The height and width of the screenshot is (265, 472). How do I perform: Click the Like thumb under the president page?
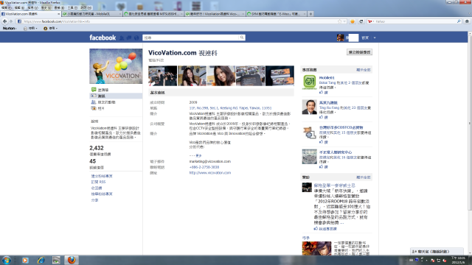[322, 117]
